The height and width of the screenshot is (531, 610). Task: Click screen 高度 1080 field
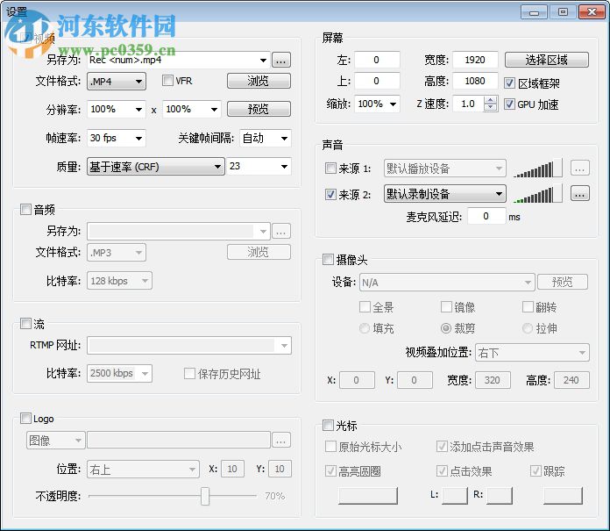click(x=475, y=81)
